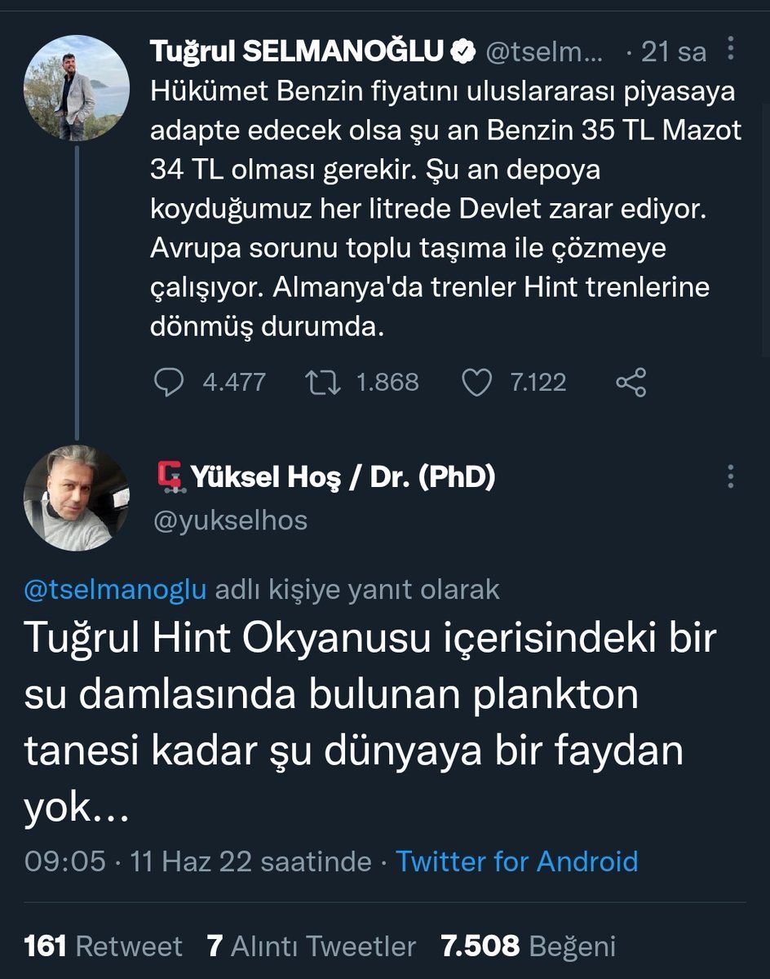Click the retweet icon on Tuğrul's tweet
Screen dimensions: 770x979
[x=325, y=382]
